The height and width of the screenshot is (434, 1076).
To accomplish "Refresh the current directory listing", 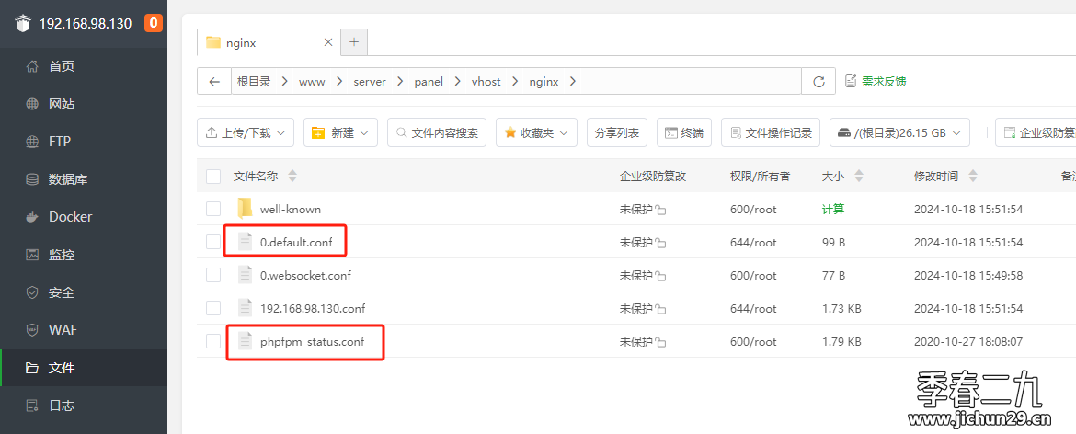I will tap(818, 81).
